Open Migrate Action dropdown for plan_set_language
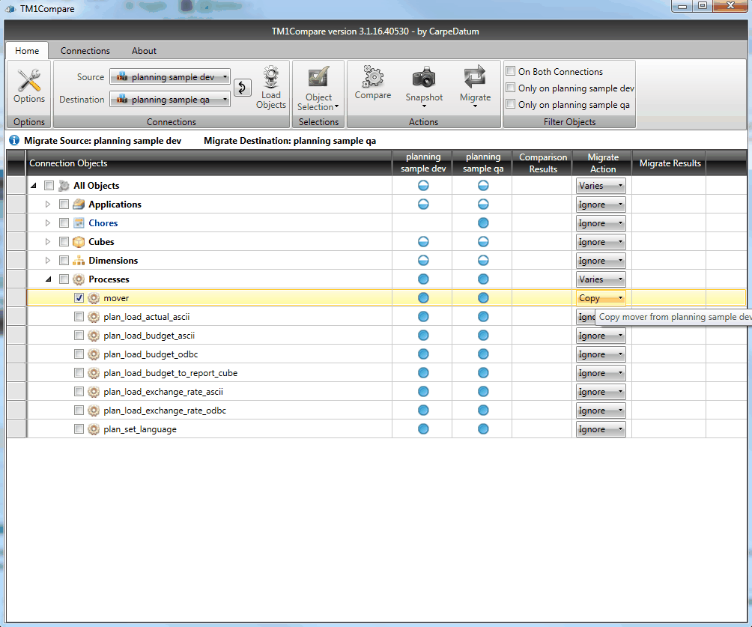Screen dimensions: 752x627 pyautogui.click(x=601, y=429)
